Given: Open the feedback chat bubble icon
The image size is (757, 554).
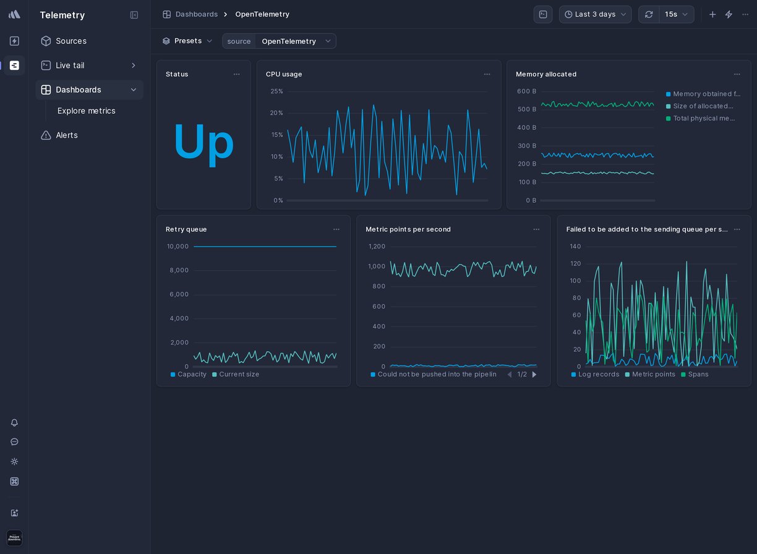Looking at the screenshot, I should pos(14,442).
